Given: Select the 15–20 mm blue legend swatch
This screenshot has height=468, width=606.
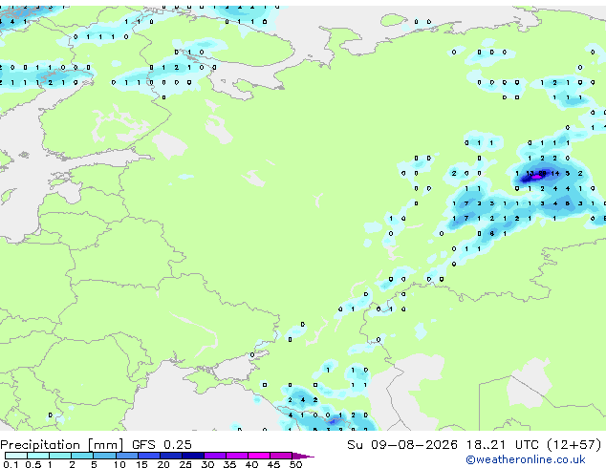Looking at the screenshot, I should coord(149,456).
